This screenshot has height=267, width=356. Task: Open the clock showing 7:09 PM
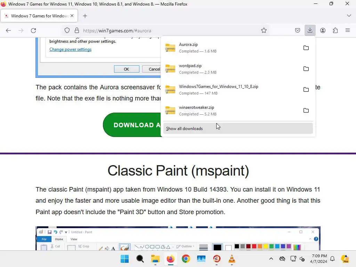click(318, 259)
